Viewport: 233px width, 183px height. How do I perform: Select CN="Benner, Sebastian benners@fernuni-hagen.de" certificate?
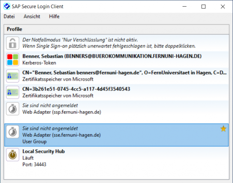(125, 73)
